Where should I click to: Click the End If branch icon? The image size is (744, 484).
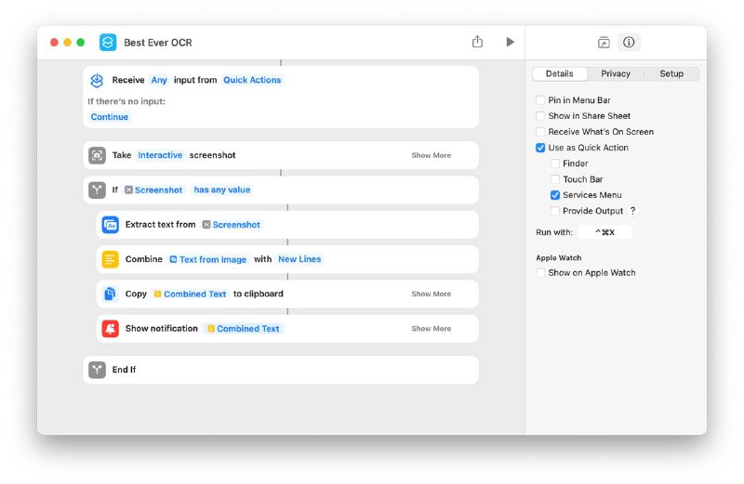97,370
